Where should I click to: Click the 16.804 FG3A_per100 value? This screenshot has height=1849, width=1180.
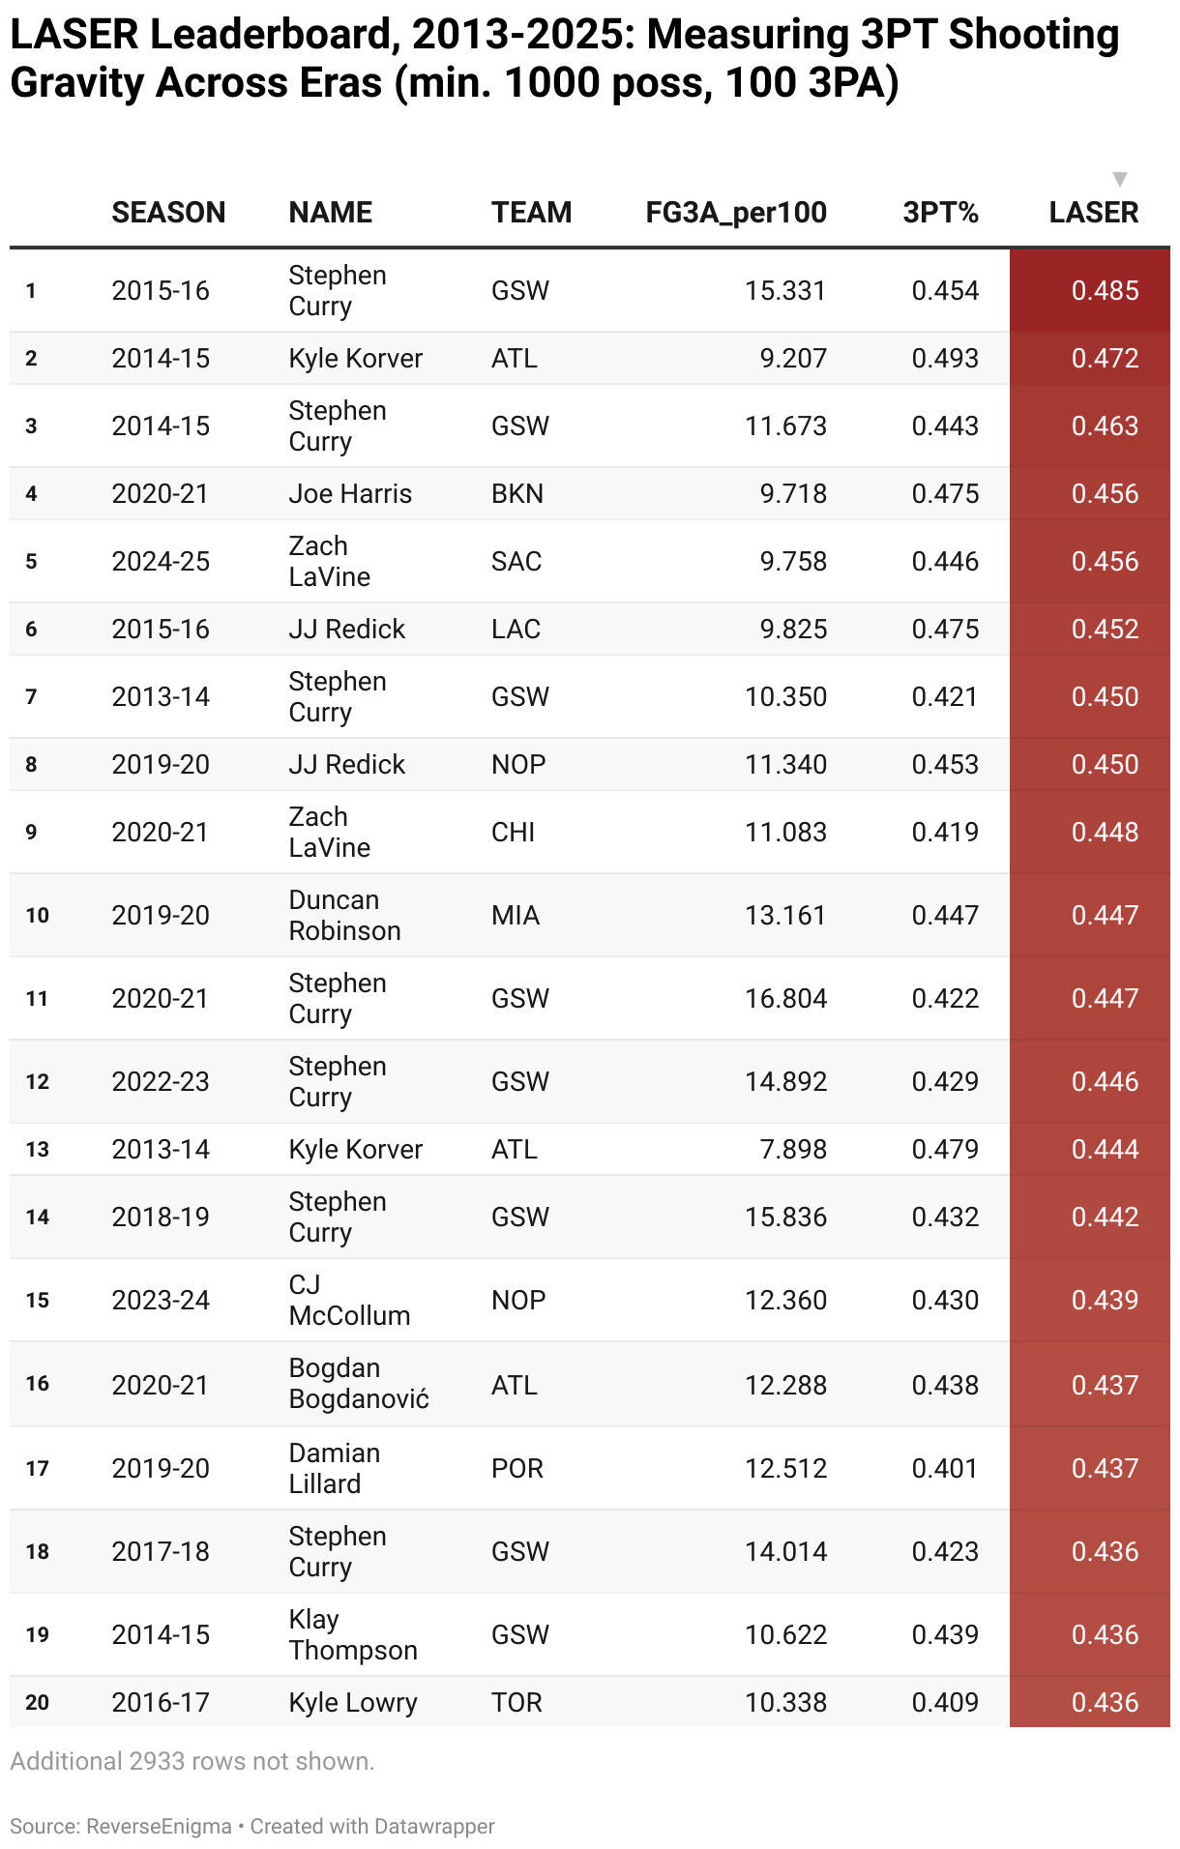click(785, 999)
